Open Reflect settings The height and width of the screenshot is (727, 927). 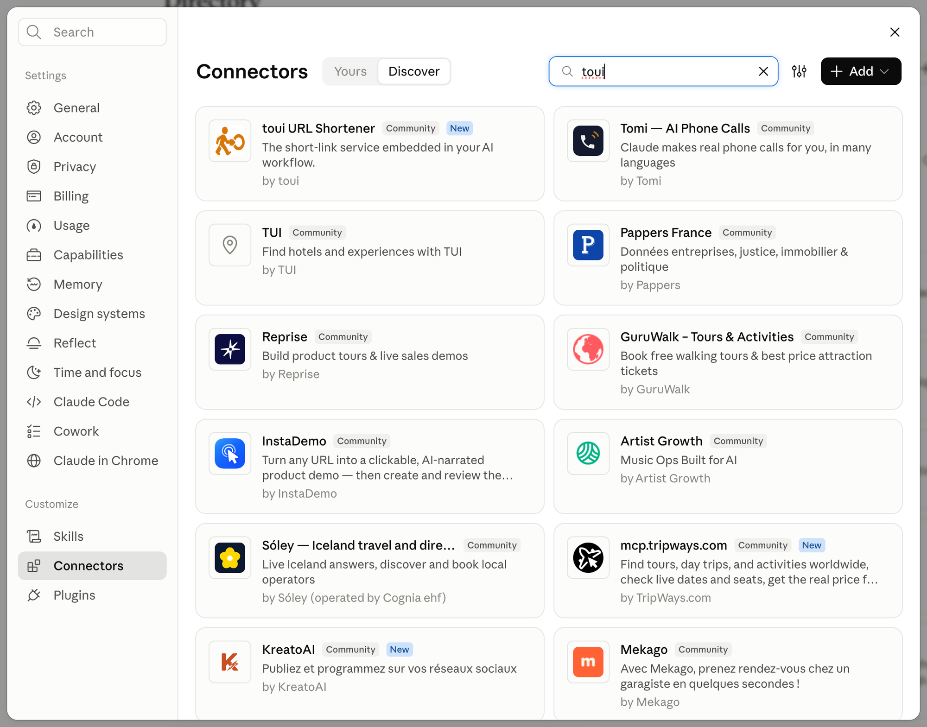92,343
